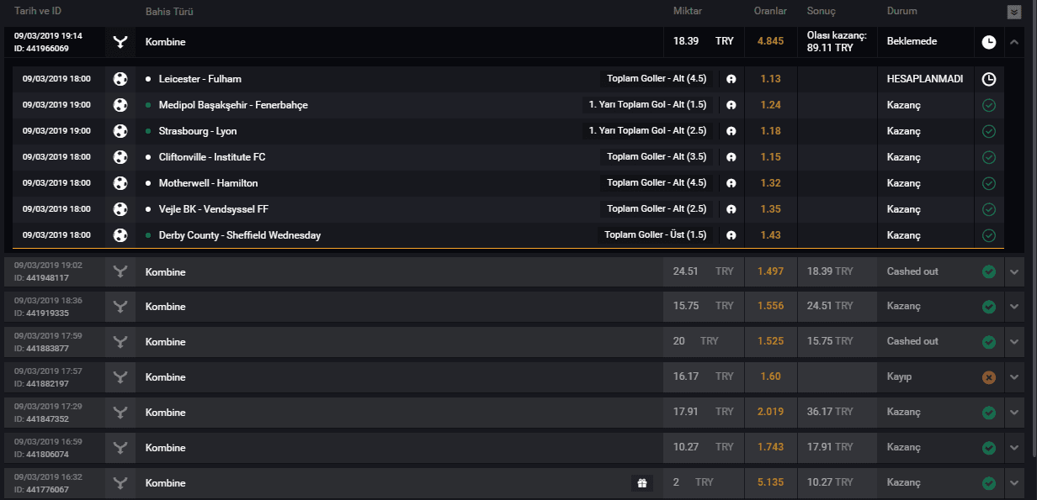
Task: Expand the cashed out bet 441948117
Action: click(x=1014, y=272)
